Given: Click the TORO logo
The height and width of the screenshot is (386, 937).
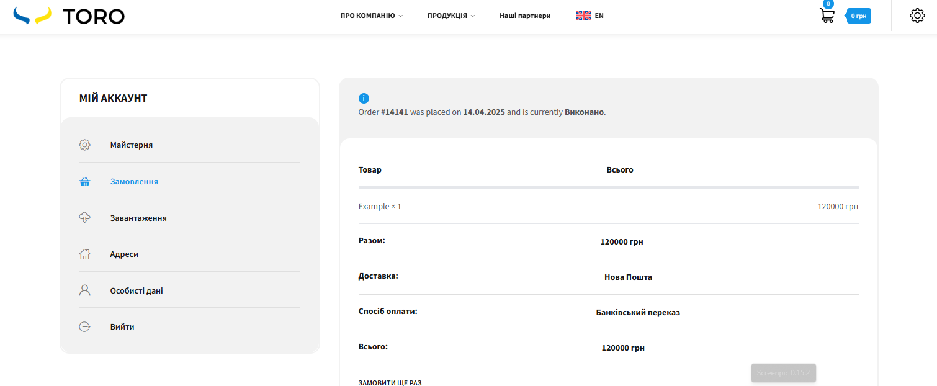Looking at the screenshot, I should point(69,16).
